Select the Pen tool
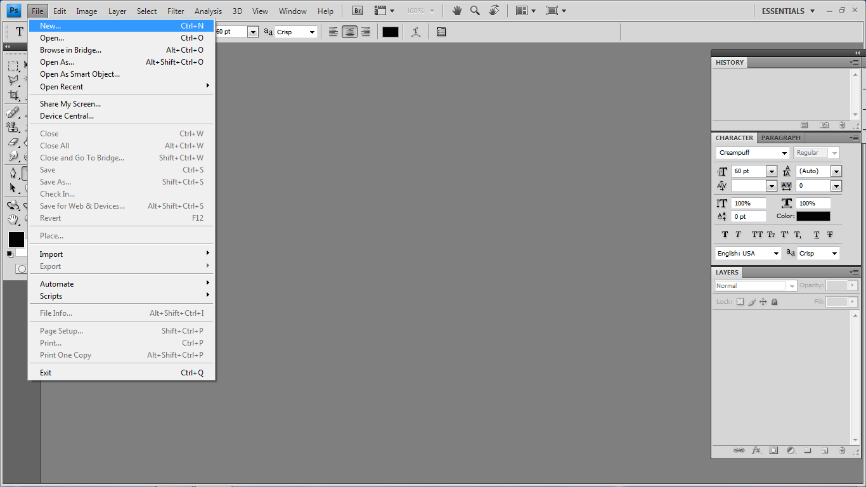 click(x=13, y=173)
